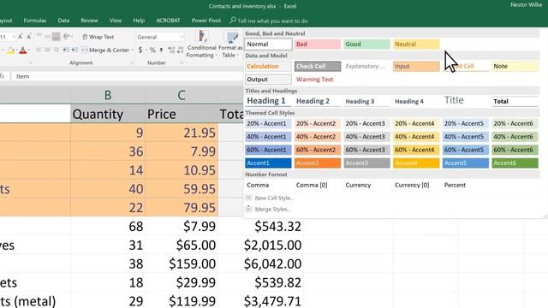Viewport: 548px width, 308px height.
Task: Apply the Percent number format style
Action: [x=466, y=185]
